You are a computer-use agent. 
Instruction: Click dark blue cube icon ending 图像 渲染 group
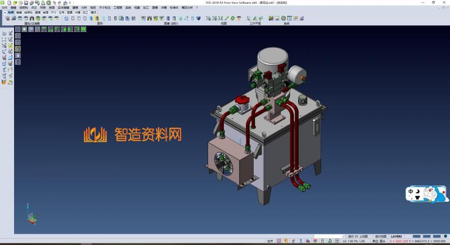[x=199, y=19]
